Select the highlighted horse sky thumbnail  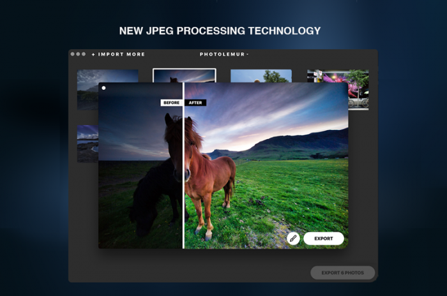[x=185, y=75]
